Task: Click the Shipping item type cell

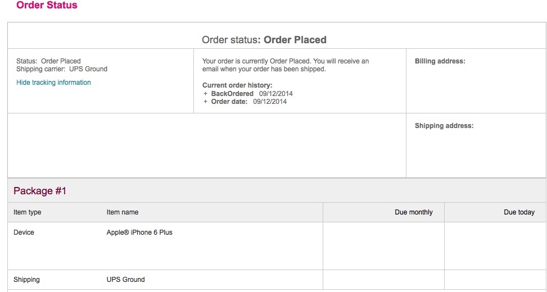Action: (26, 280)
